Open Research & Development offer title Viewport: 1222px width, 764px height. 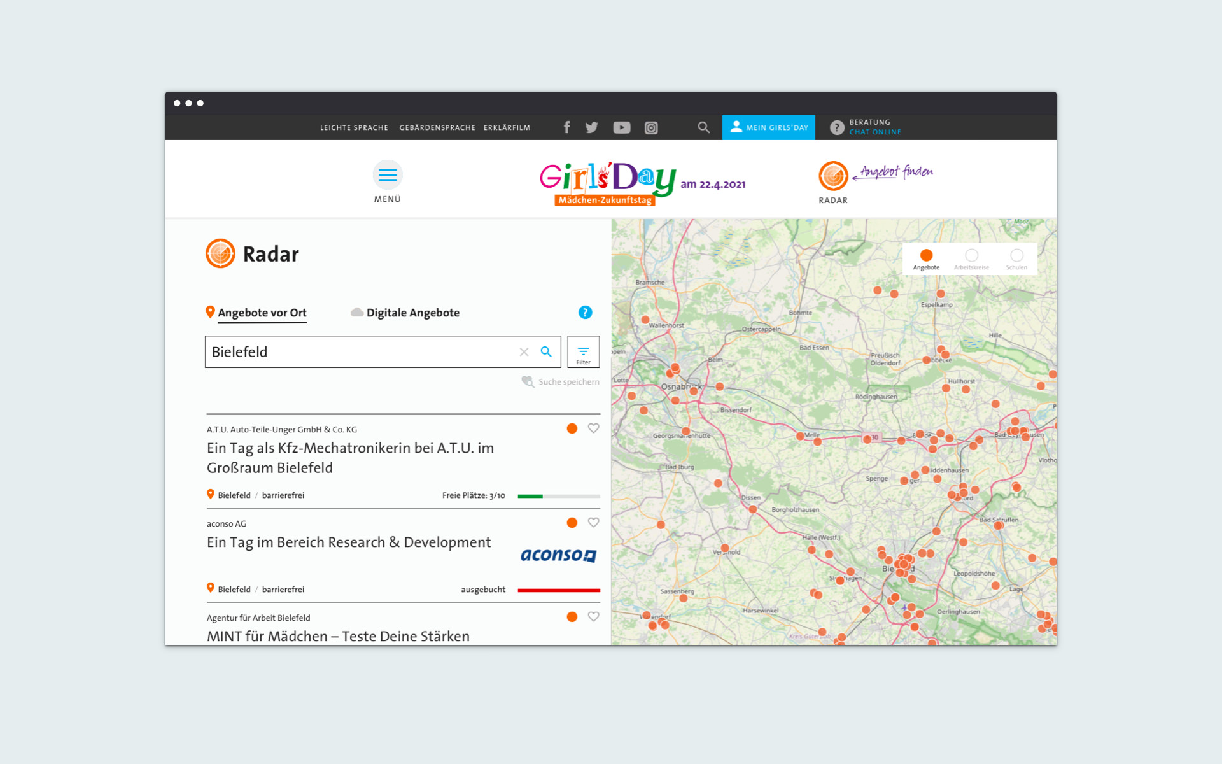click(x=349, y=542)
